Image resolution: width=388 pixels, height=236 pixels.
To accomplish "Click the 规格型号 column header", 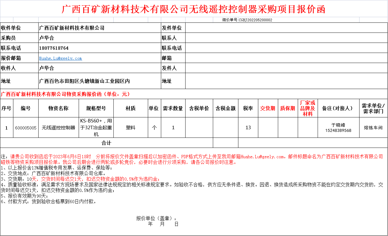I will pyautogui.click(x=96, y=108).
